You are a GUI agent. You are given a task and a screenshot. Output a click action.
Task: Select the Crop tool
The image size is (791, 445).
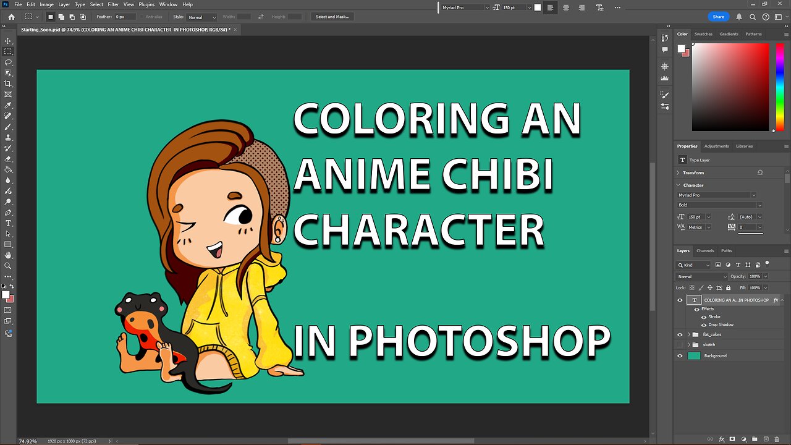coord(8,84)
